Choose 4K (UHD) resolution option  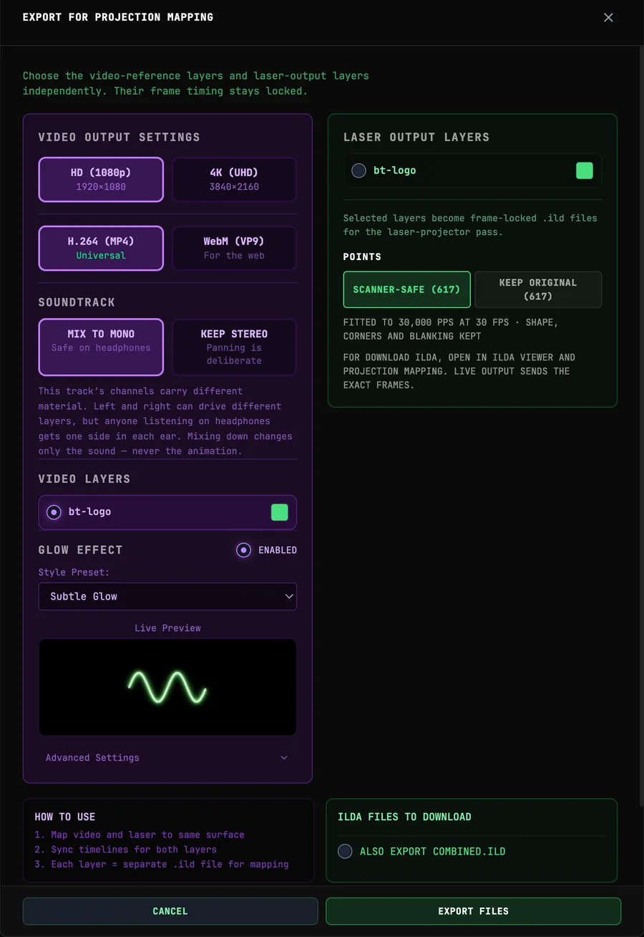234,179
